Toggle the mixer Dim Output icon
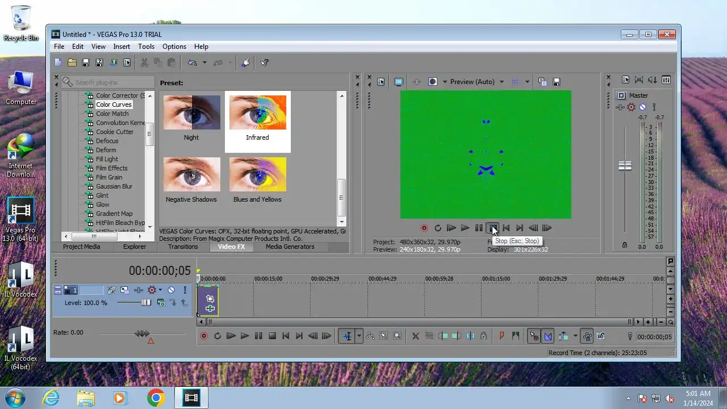This screenshot has height=409, width=727. pyautogui.click(x=653, y=80)
